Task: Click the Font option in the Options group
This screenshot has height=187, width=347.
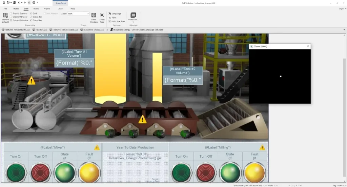Action: [x=113, y=18]
